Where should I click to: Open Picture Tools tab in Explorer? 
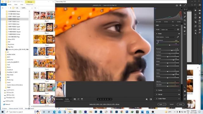[x=30, y=4]
